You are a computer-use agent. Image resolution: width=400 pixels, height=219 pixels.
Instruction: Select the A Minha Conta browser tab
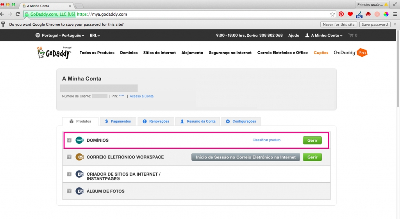click(46, 5)
